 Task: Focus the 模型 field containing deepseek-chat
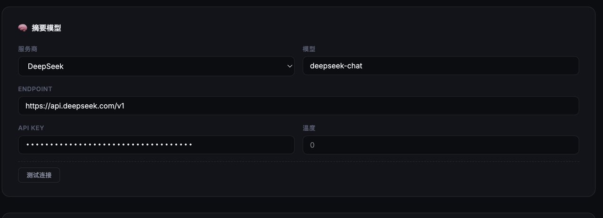point(440,66)
